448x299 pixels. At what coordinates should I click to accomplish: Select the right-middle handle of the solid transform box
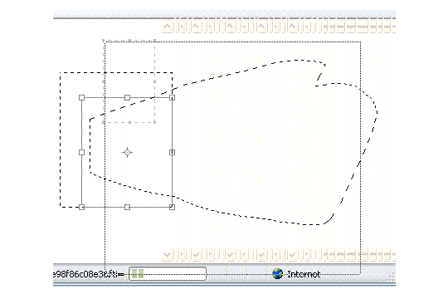point(172,152)
